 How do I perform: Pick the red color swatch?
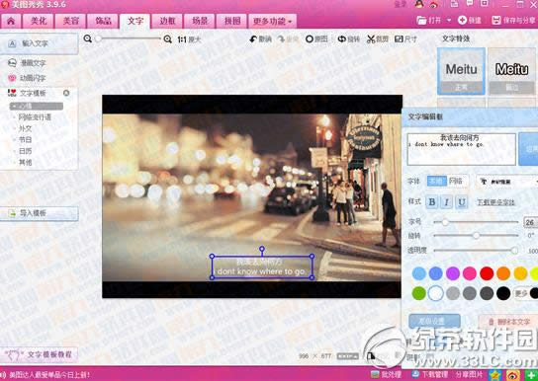click(487, 273)
